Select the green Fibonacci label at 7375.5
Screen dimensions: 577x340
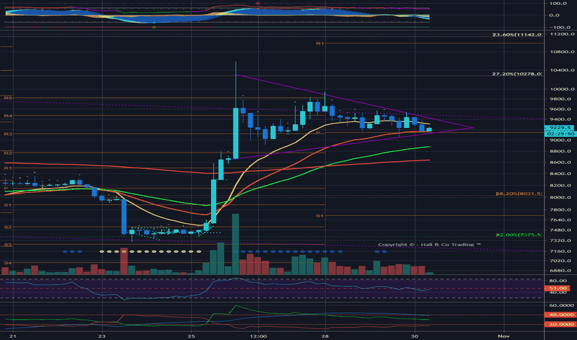click(519, 234)
